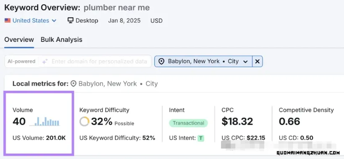344x159 pixels.
Task: Click the green T intent badge
Action: 201,138
